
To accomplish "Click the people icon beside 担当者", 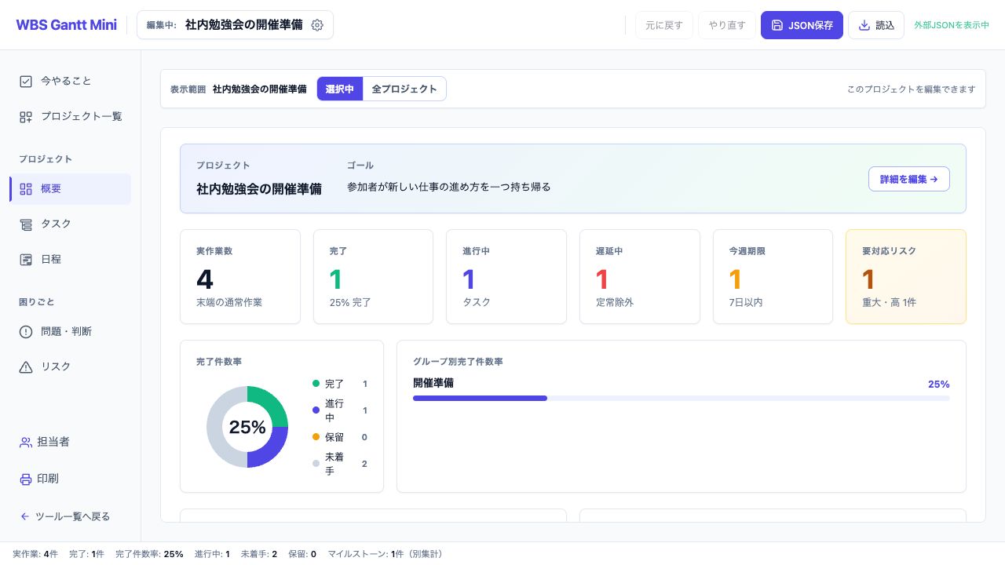I will click(26, 442).
